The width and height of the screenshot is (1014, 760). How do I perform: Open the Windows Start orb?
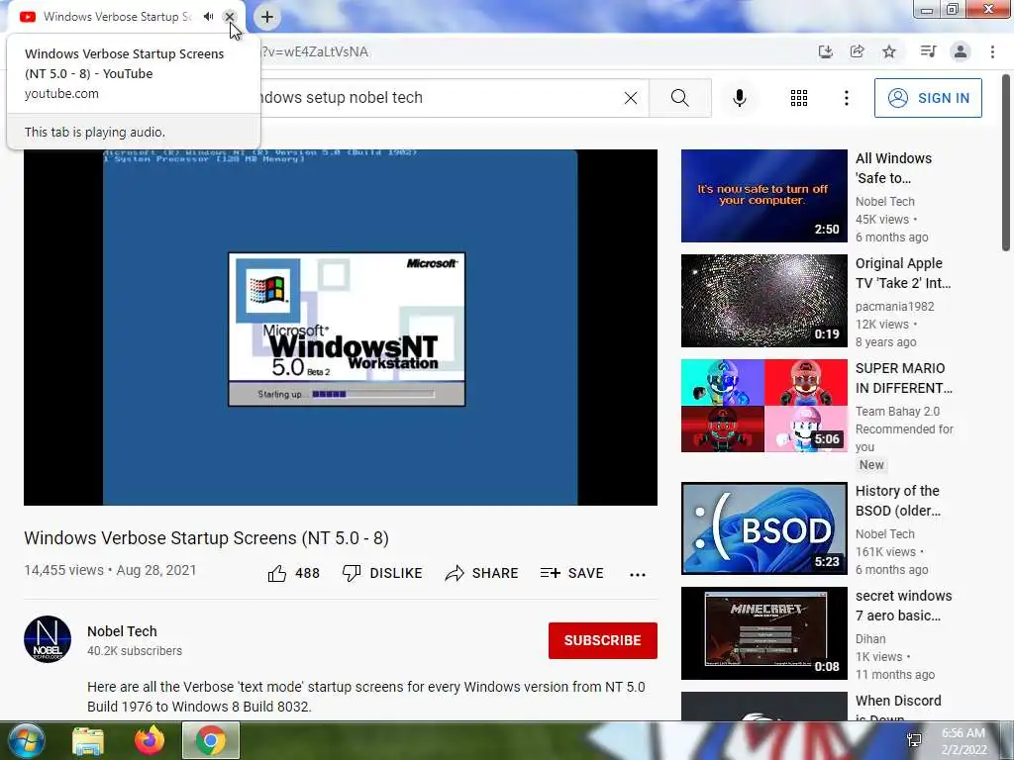[x=26, y=740]
